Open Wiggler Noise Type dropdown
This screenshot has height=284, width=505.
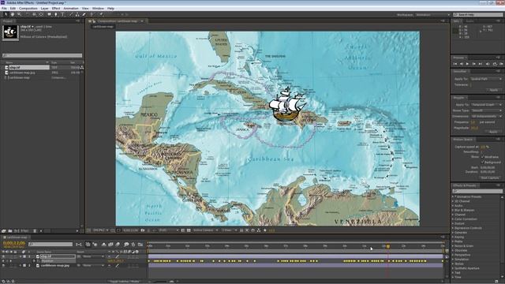click(x=486, y=110)
